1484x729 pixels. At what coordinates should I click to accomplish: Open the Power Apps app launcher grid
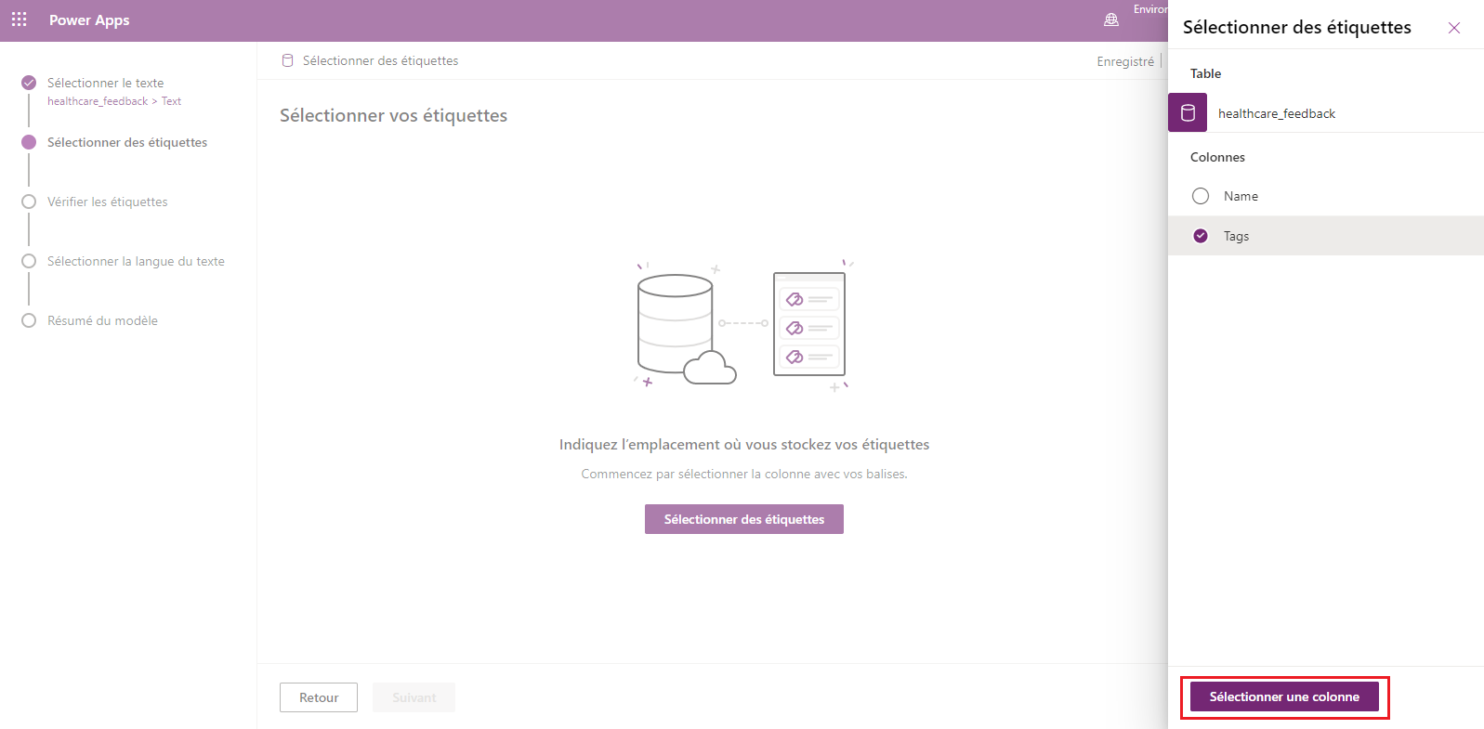click(19, 20)
